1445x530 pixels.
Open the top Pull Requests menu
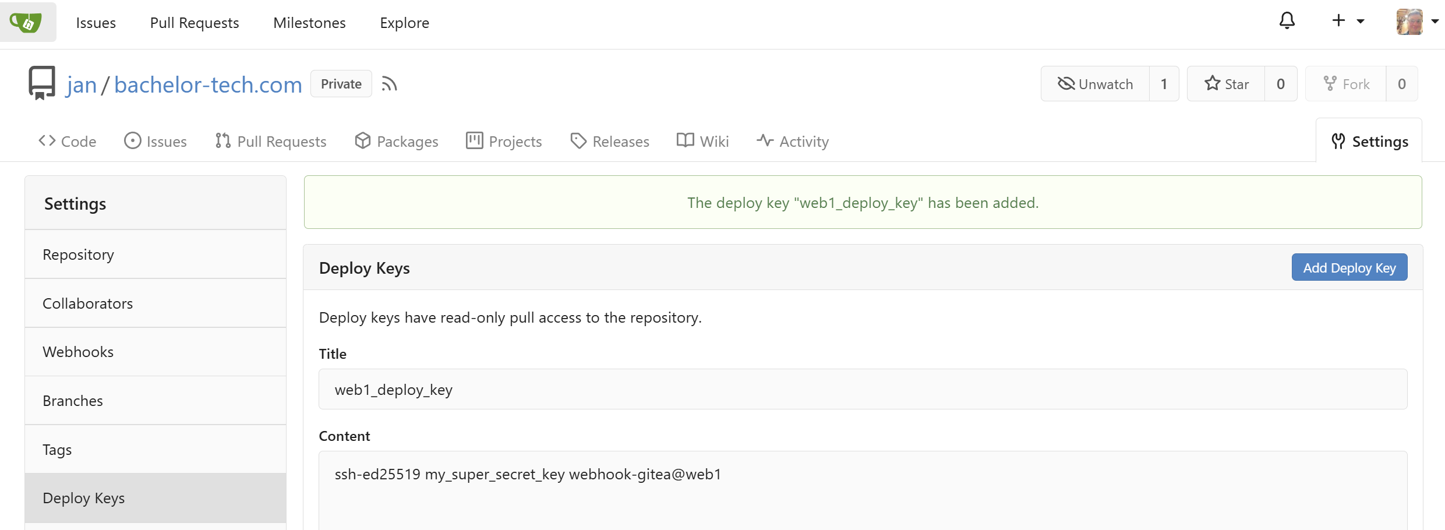195,23
